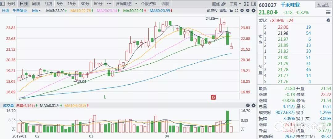The width and height of the screenshot is (333, 139).
Task: Open the 60分 period tab
Action: (98, 4)
